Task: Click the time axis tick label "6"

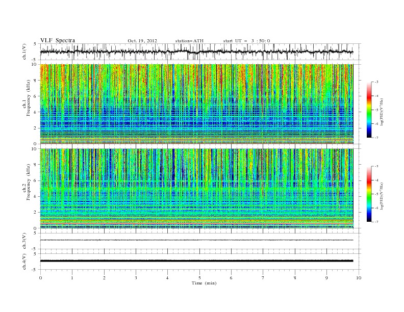Action: (231, 278)
